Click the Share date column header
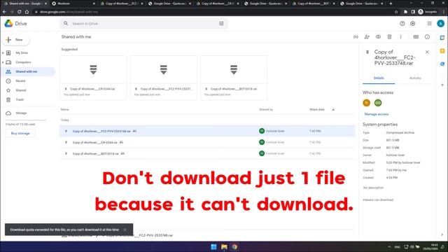The height and width of the screenshot is (252, 448). click(317, 109)
